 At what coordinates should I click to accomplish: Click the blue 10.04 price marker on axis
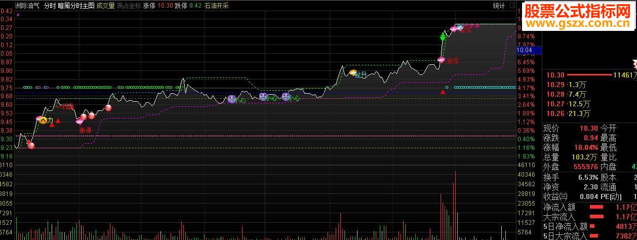pos(529,51)
